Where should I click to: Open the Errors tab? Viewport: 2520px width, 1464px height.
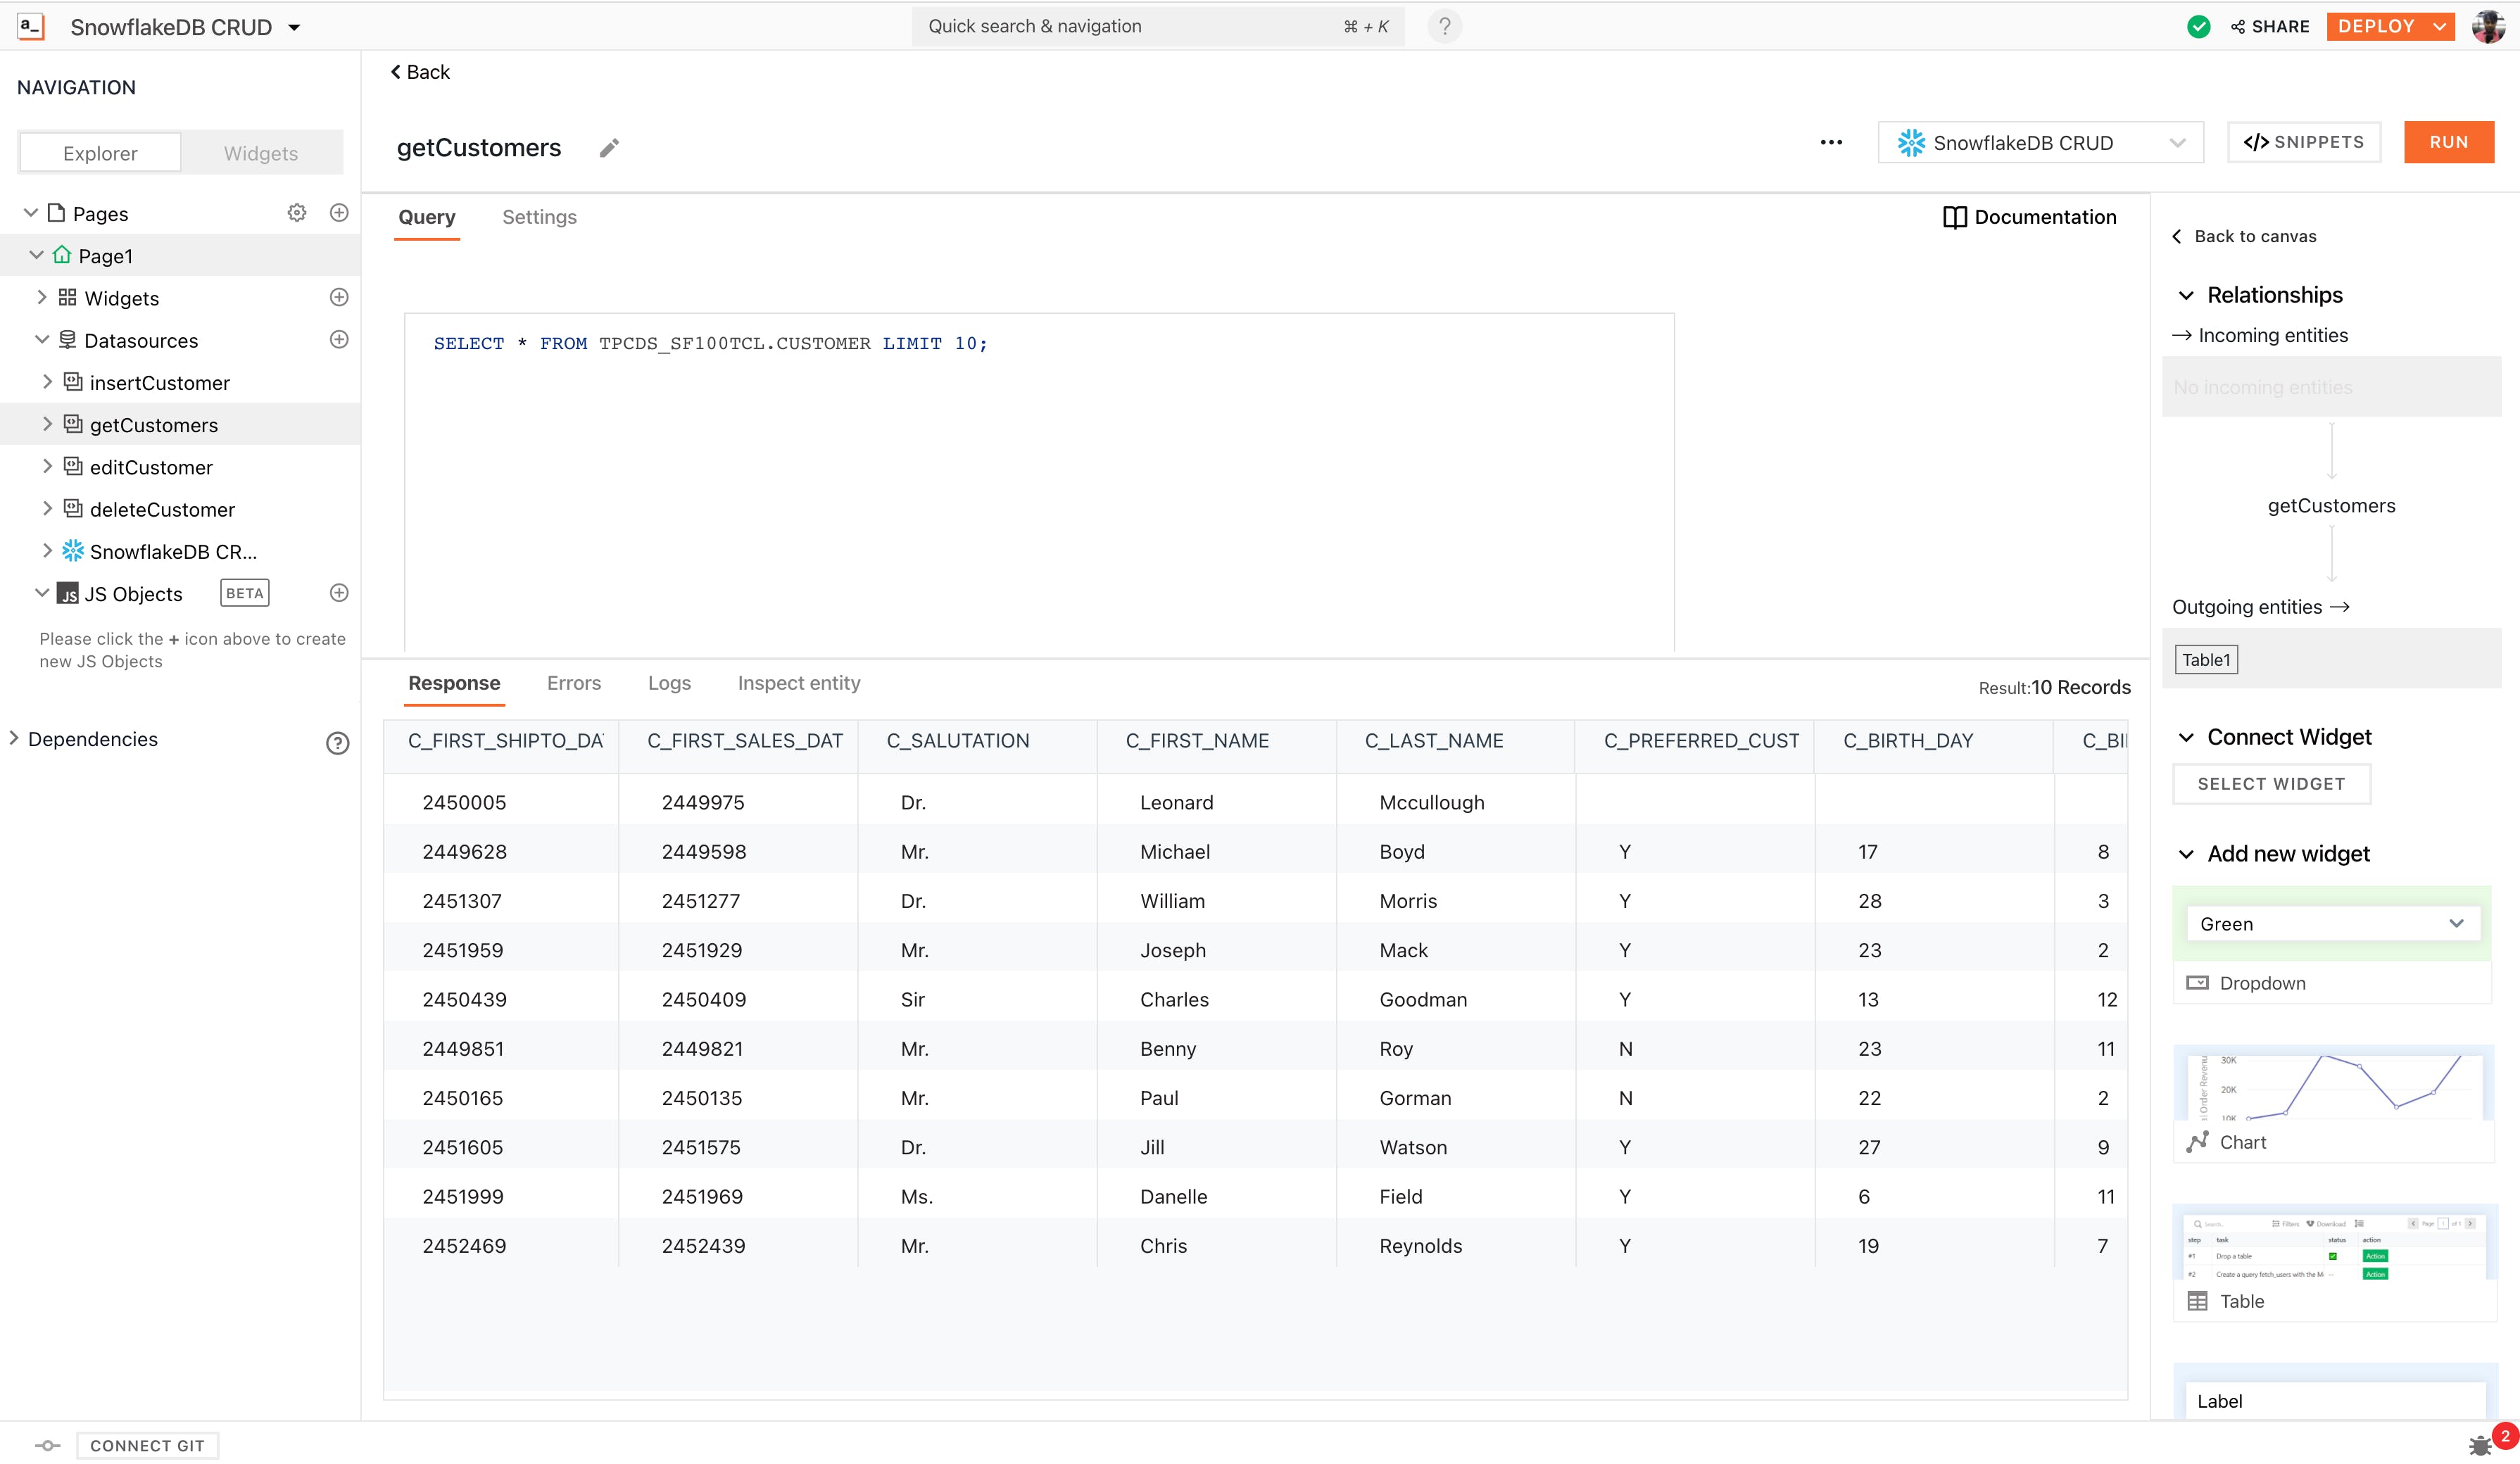(x=573, y=683)
